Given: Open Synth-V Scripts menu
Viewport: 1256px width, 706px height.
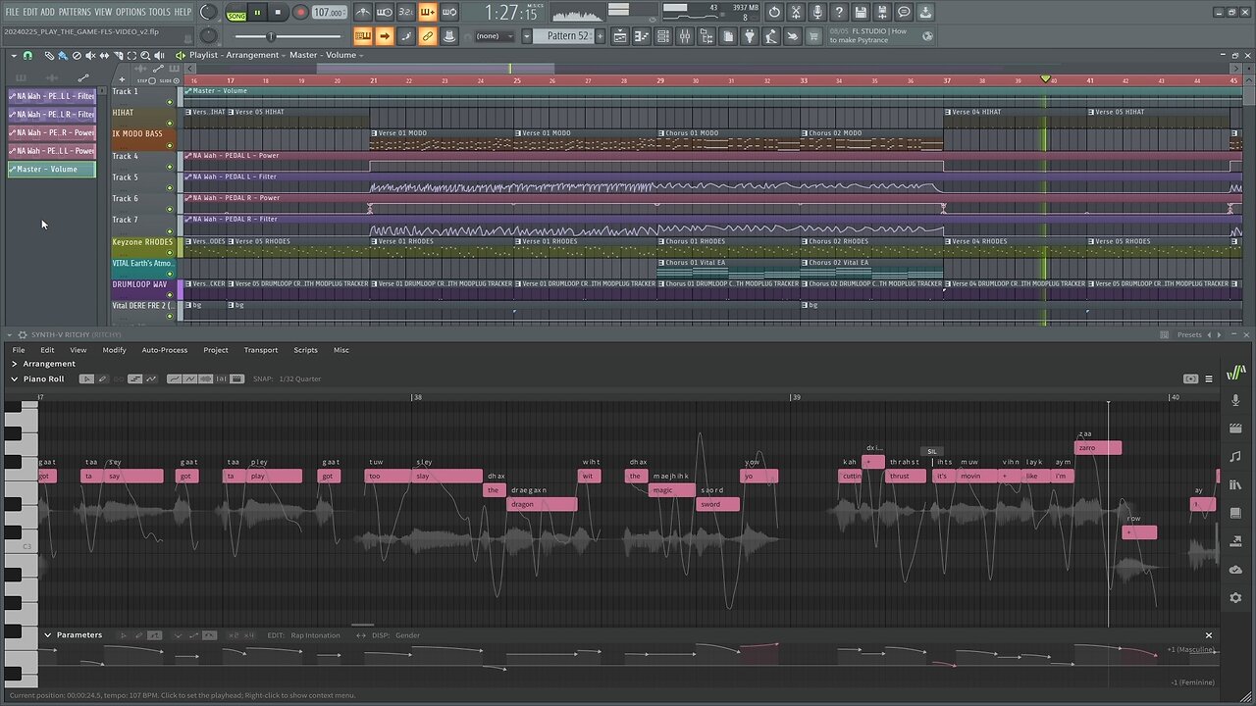Looking at the screenshot, I should point(305,350).
